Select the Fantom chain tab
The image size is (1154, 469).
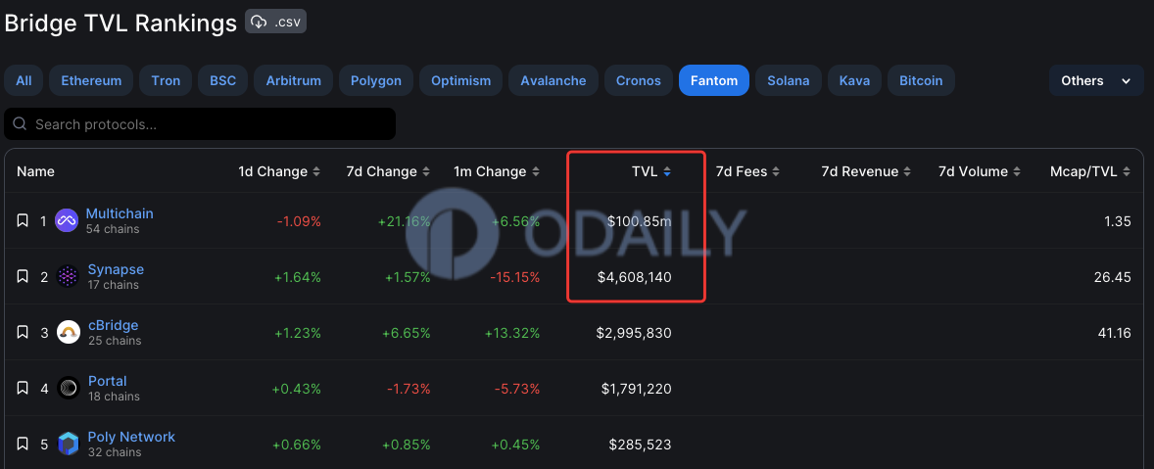(x=714, y=81)
